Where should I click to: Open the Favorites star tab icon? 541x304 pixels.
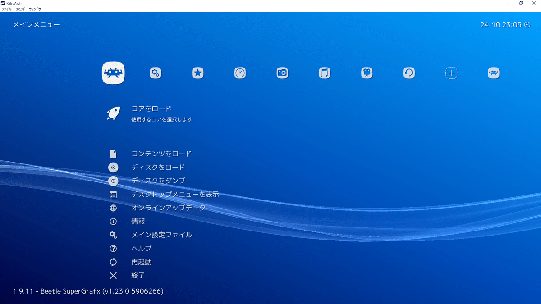[x=198, y=73]
